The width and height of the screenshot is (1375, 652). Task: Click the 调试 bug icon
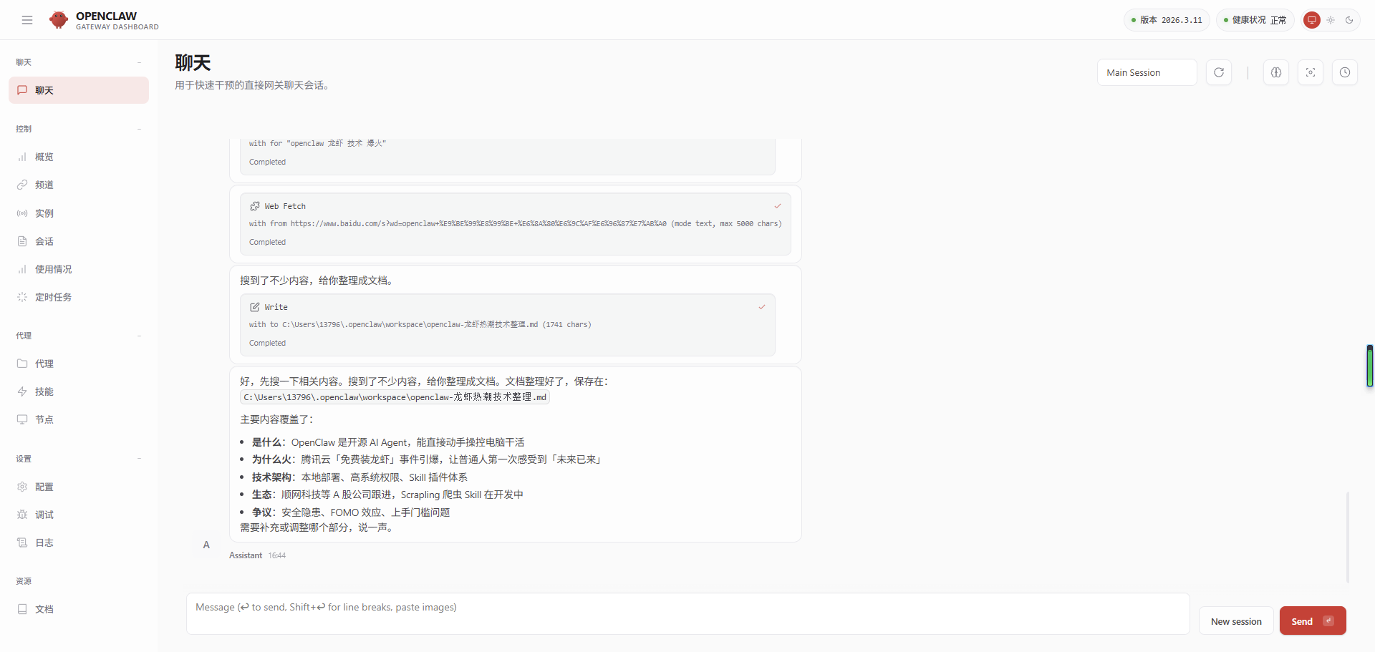coord(22,515)
